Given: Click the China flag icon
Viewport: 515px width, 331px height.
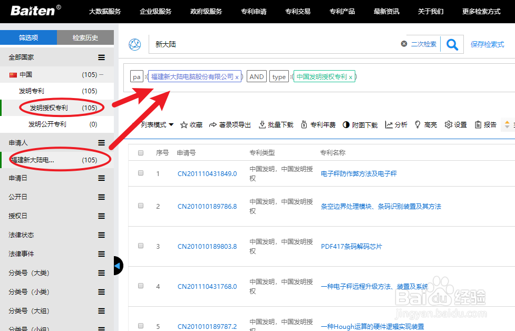Looking at the screenshot, I should 13,75.
